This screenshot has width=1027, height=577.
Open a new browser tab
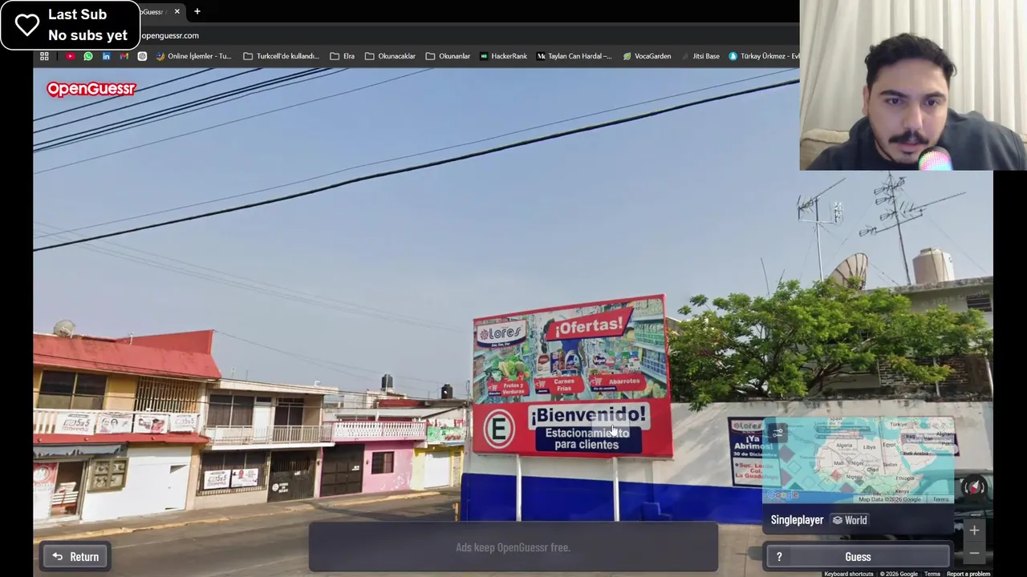pos(197,11)
